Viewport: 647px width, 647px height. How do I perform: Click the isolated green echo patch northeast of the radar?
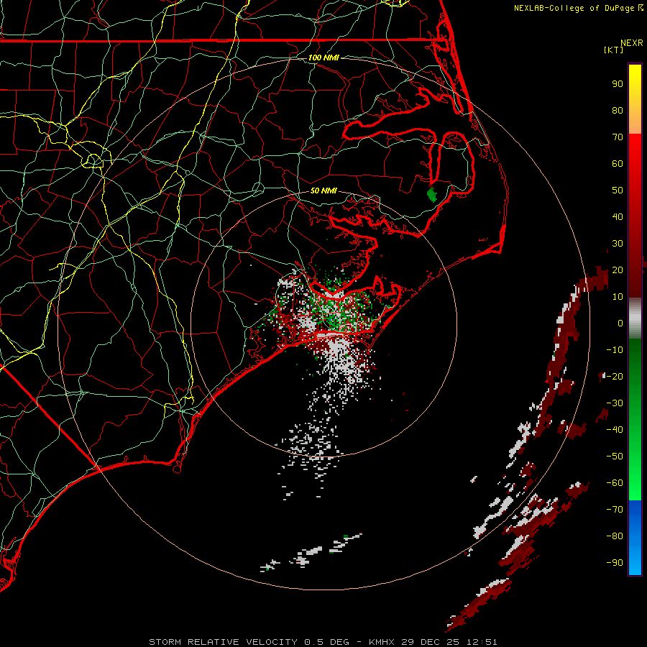(432, 194)
